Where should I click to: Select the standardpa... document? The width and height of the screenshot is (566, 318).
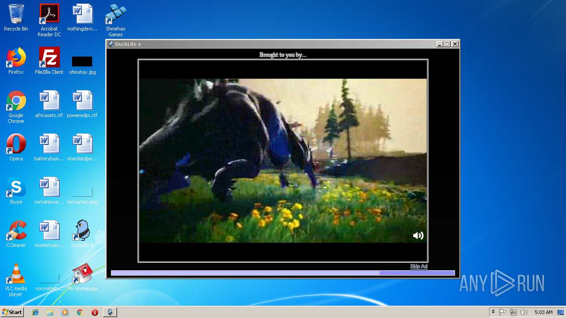(82, 148)
